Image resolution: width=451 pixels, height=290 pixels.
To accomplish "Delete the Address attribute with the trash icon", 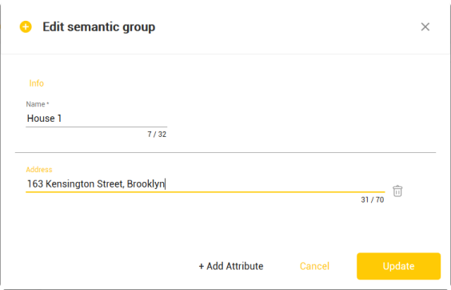I will (397, 191).
